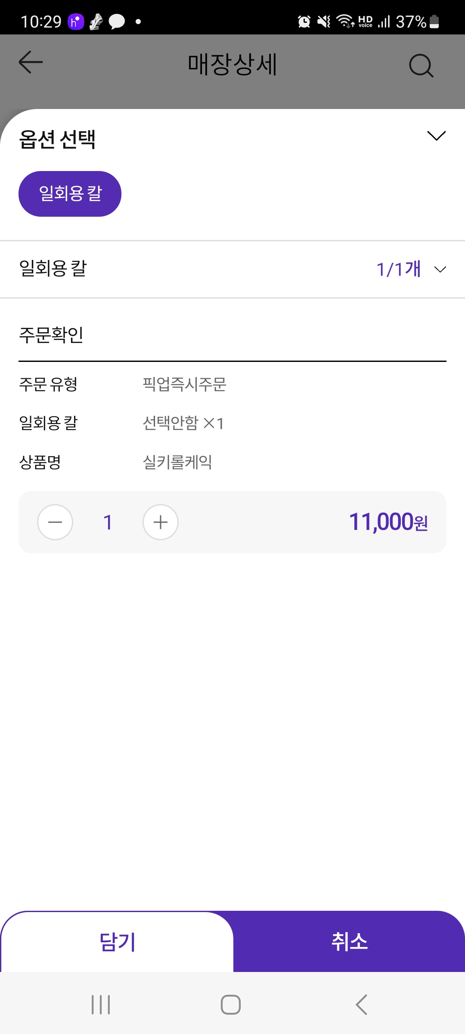Screen dimensions: 465x1034
Task: Open search with the magnifier icon
Action: (x=421, y=65)
